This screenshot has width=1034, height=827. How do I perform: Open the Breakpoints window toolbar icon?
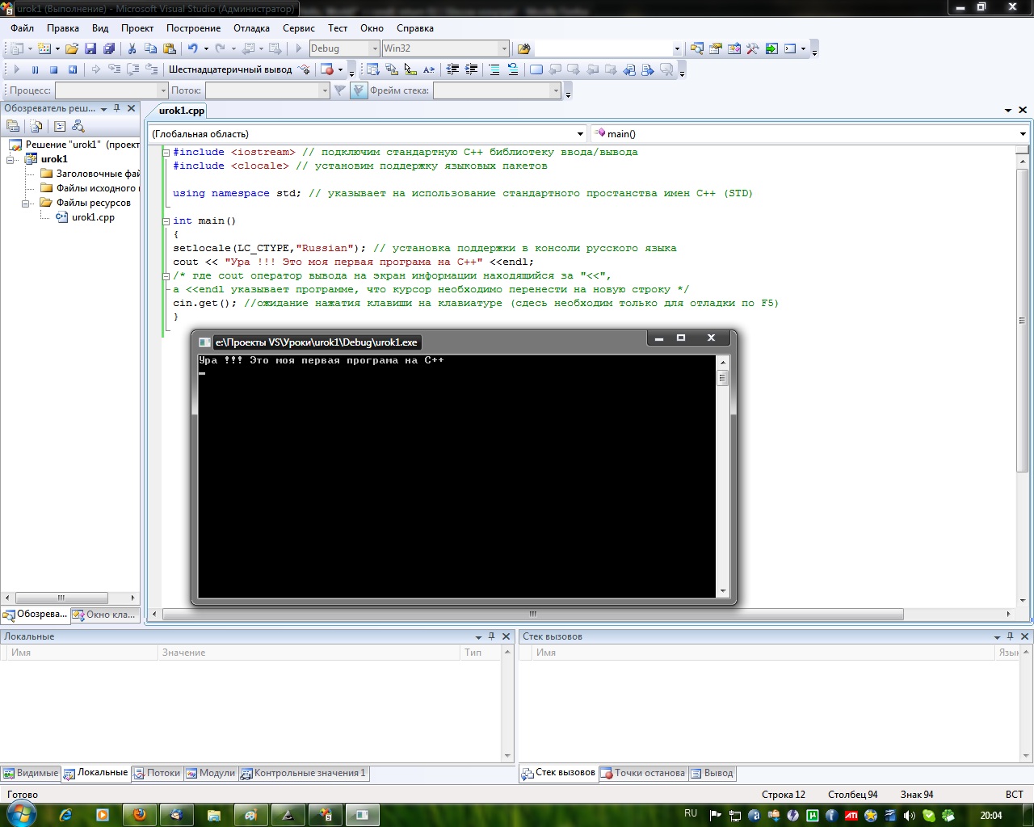coord(326,69)
